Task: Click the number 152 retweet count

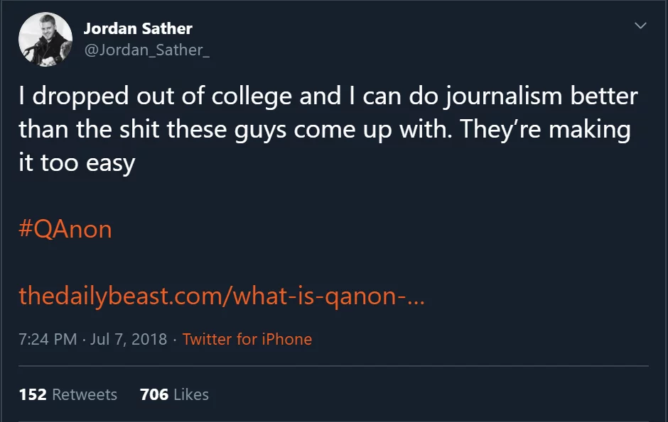Action: point(33,394)
